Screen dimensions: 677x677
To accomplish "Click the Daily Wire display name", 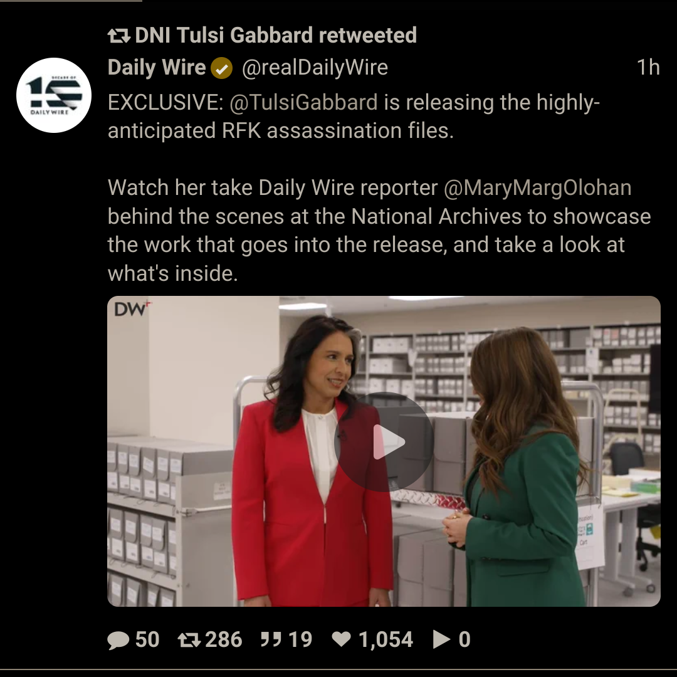I will click(x=157, y=67).
